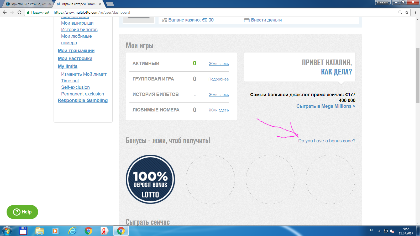Image resolution: width=420 pixels, height=236 pixels.
Task: Click the first empty bonus slot circle
Action: point(210,179)
